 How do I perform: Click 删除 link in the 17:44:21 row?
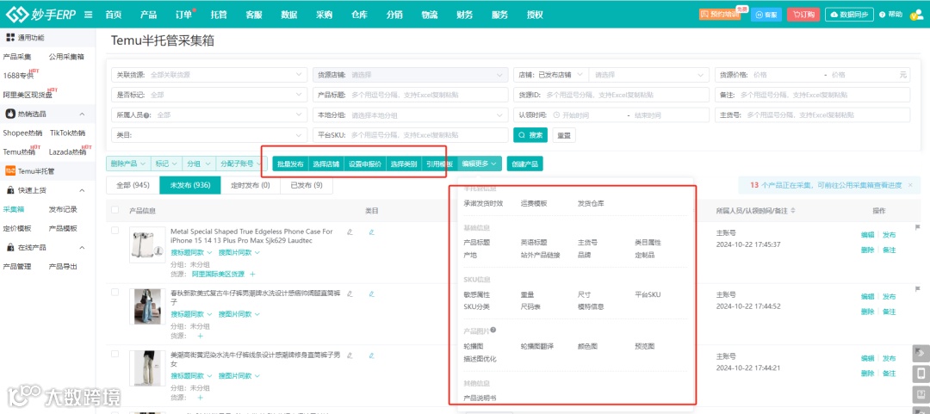click(868, 373)
